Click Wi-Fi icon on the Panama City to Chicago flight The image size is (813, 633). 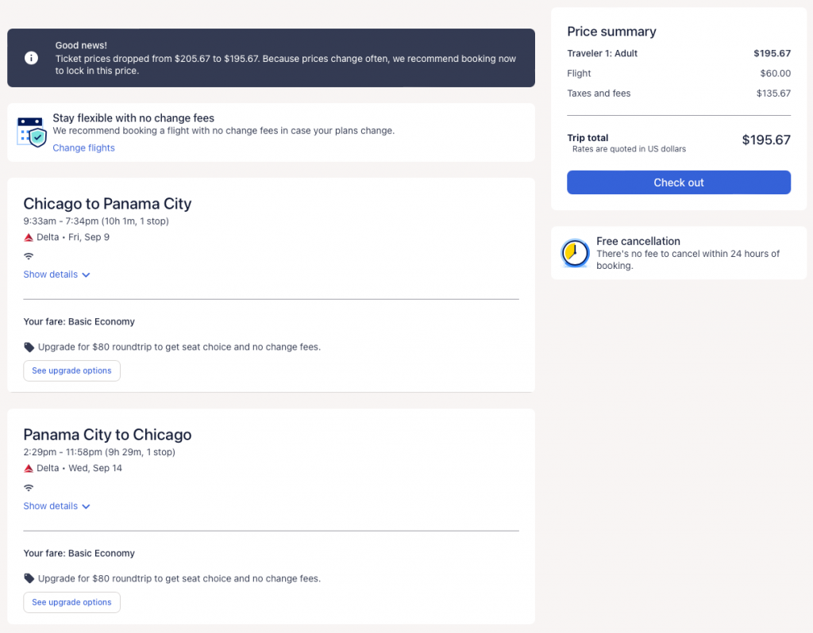[29, 488]
